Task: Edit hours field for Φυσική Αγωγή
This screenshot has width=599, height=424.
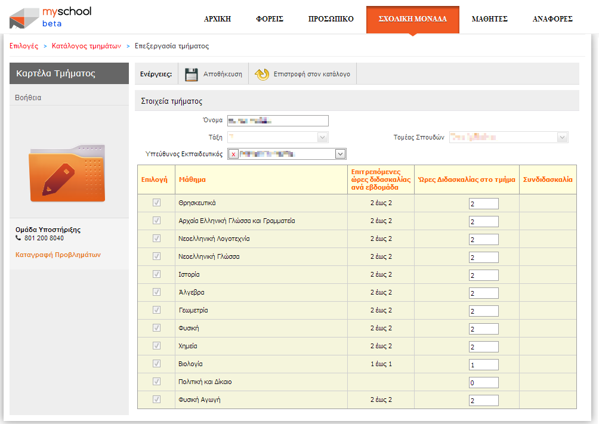Action: (x=484, y=401)
